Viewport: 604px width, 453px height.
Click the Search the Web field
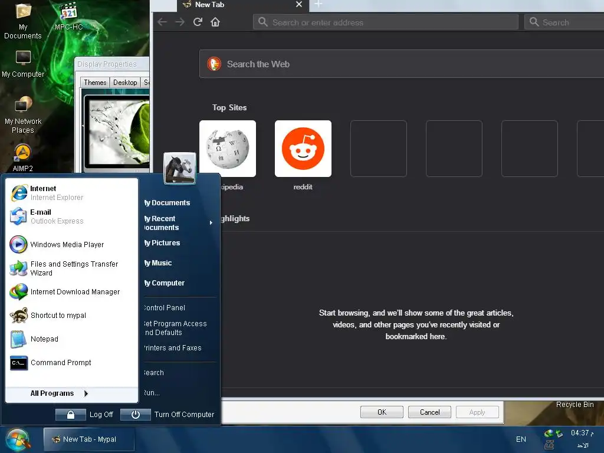(402, 64)
